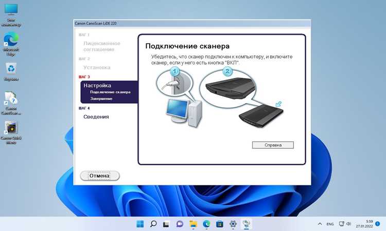Select Настройка step in sidebar

click(97, 85)
